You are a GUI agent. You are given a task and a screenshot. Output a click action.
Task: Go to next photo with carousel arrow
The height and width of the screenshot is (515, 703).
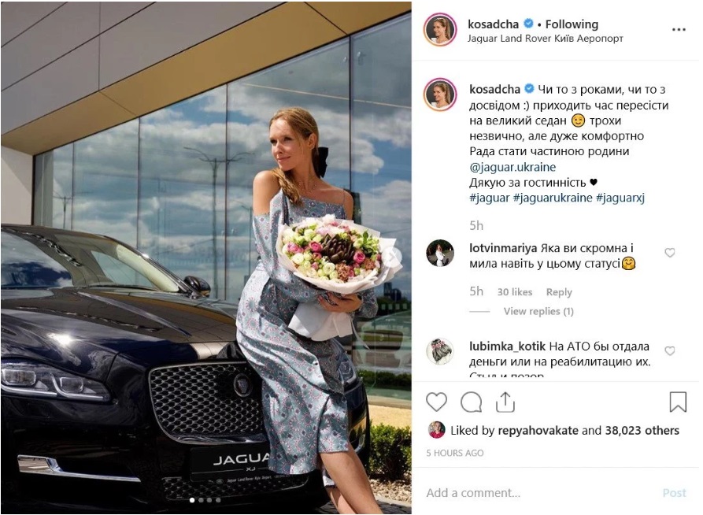[x=392, y=256]
